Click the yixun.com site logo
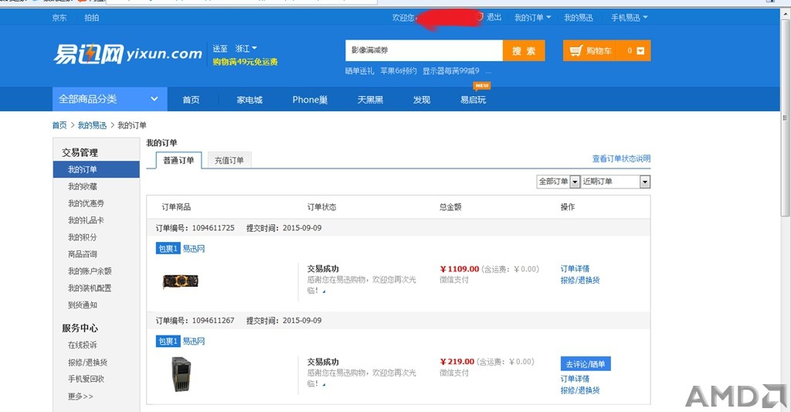 127,53
